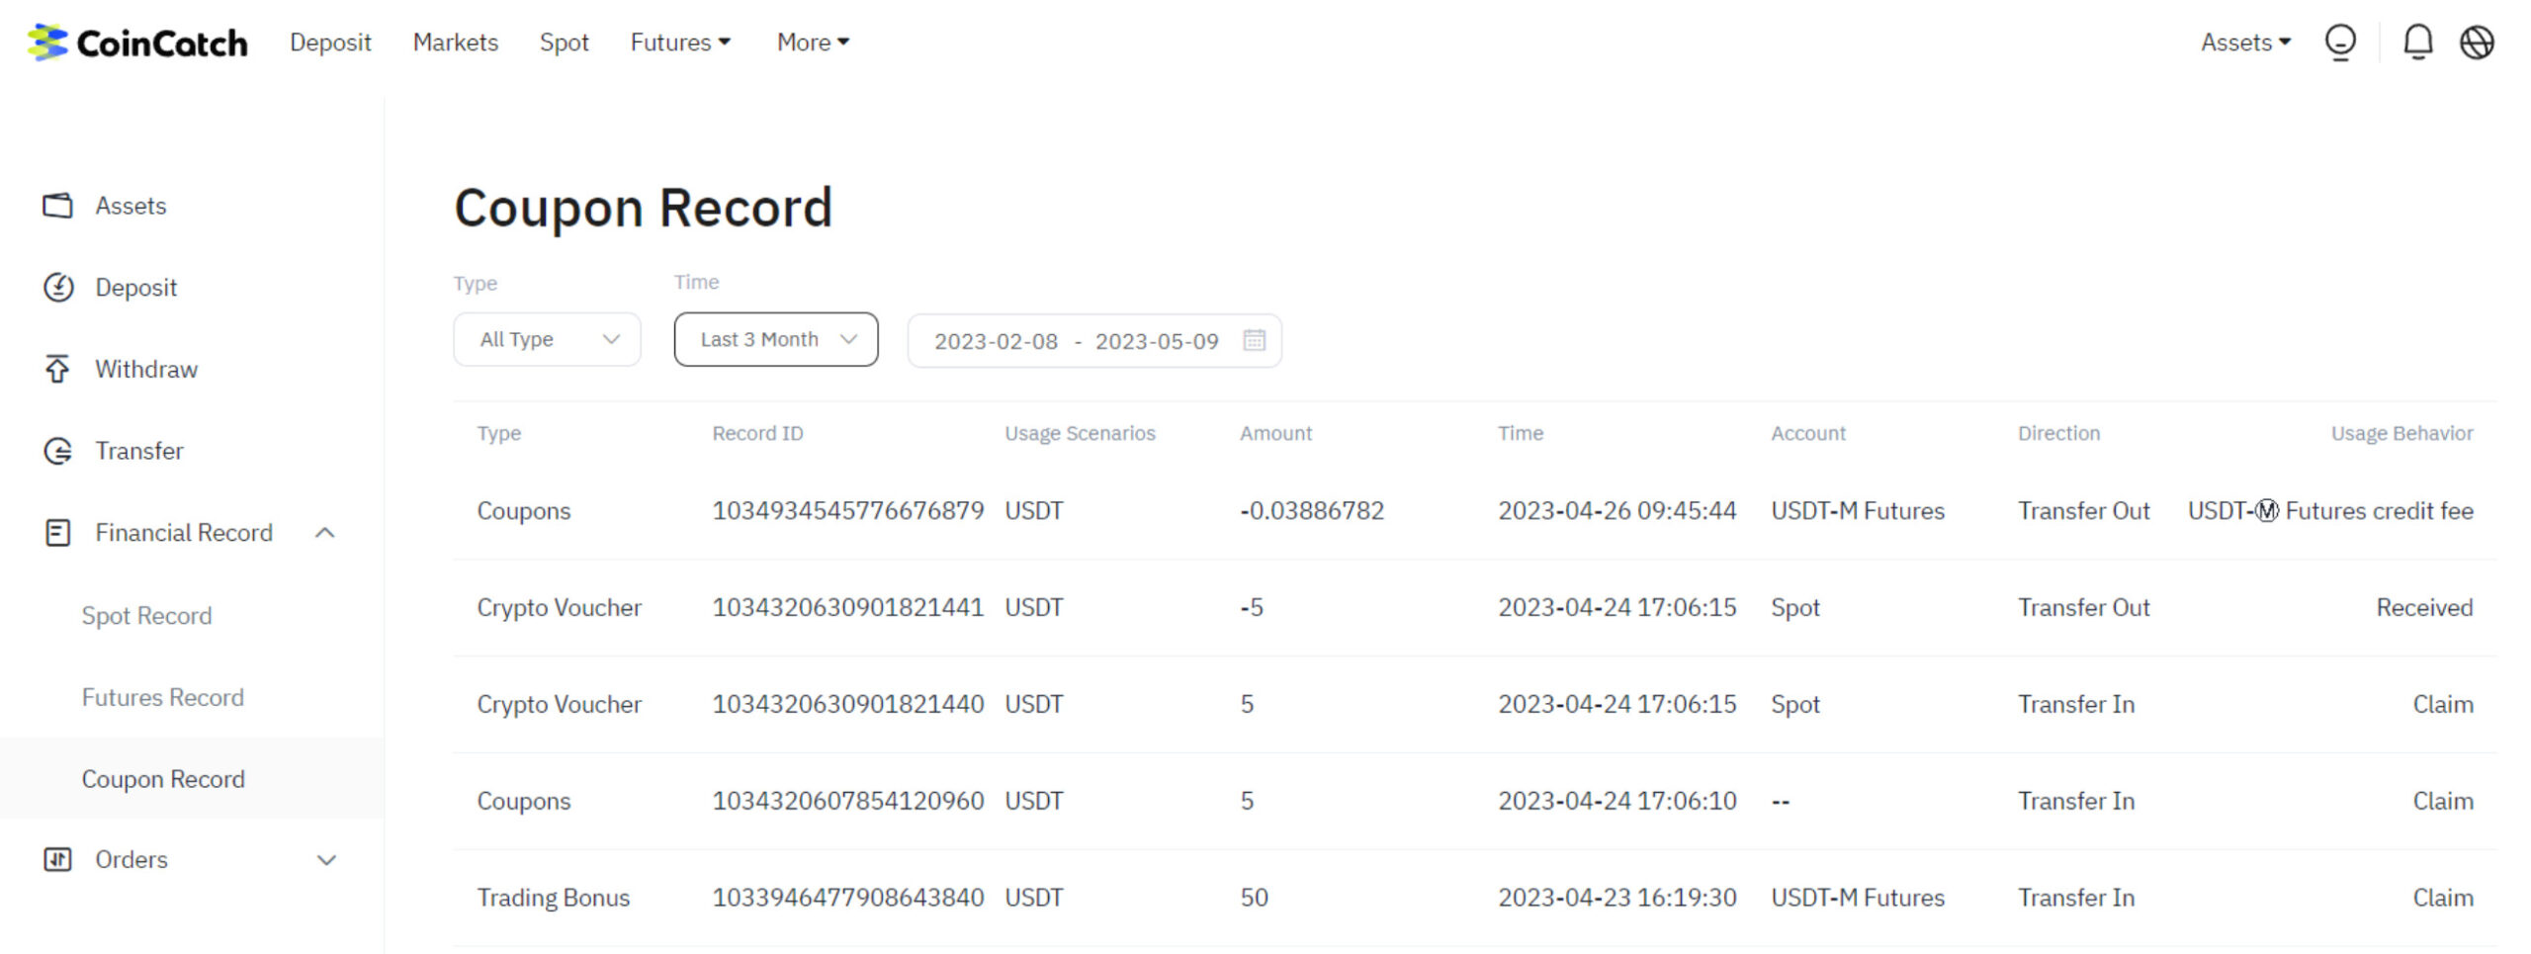Open the All Type dropdown

coord(547,340)
